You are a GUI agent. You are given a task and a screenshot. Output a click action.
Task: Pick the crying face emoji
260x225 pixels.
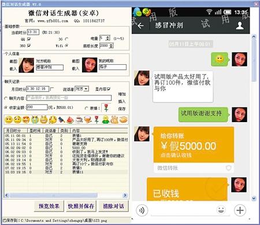35,120
